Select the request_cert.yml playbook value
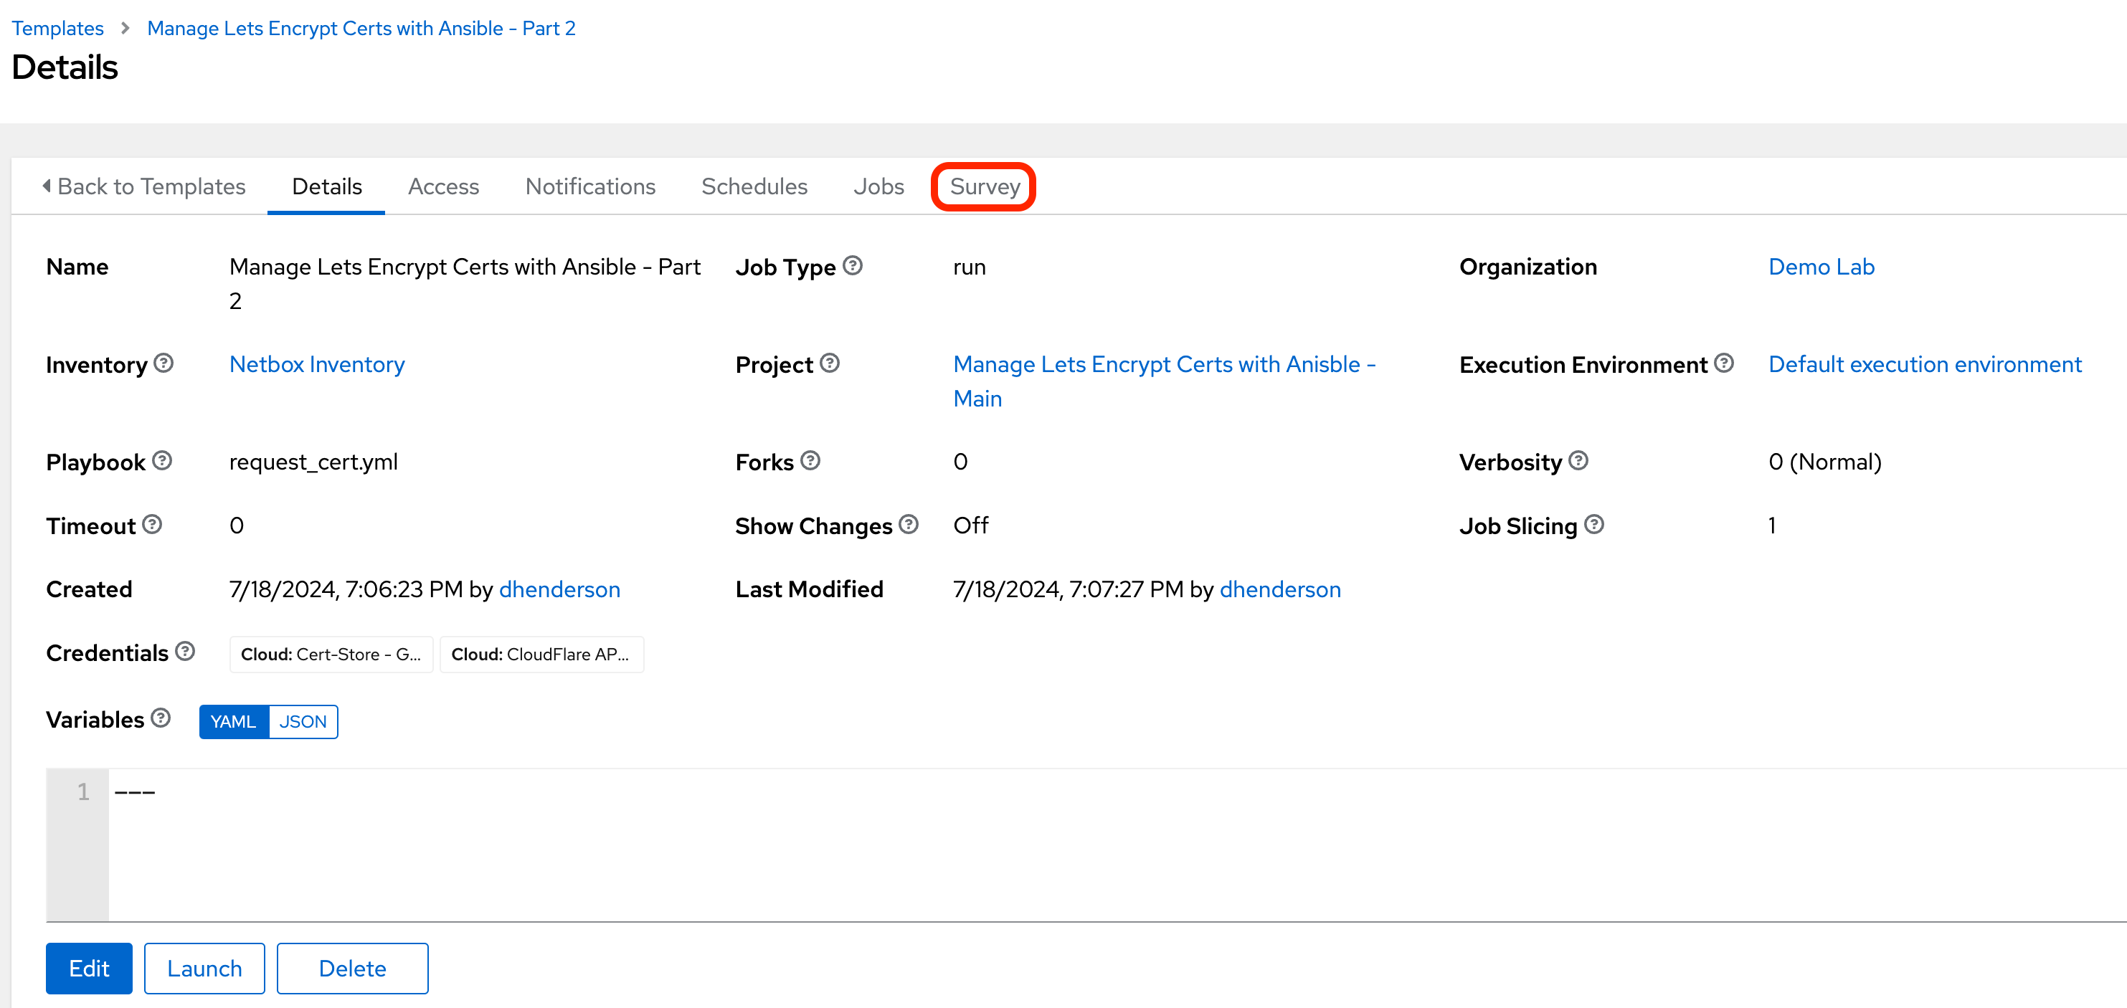 314,462
